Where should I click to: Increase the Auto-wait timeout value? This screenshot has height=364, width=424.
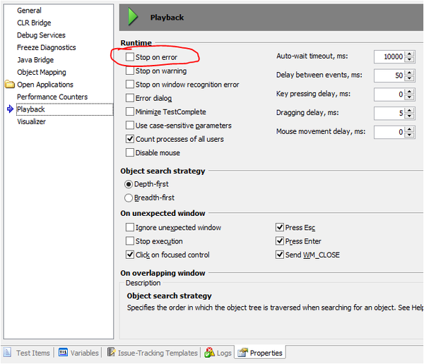click(x=410, y=54)
